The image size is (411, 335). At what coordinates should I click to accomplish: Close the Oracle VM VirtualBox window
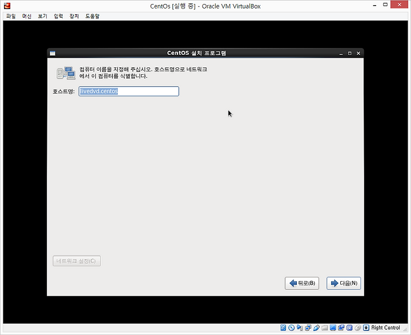click(399, 5)
